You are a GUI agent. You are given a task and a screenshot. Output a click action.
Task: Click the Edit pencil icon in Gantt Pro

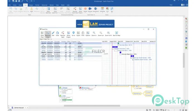(x=53, y=34)
